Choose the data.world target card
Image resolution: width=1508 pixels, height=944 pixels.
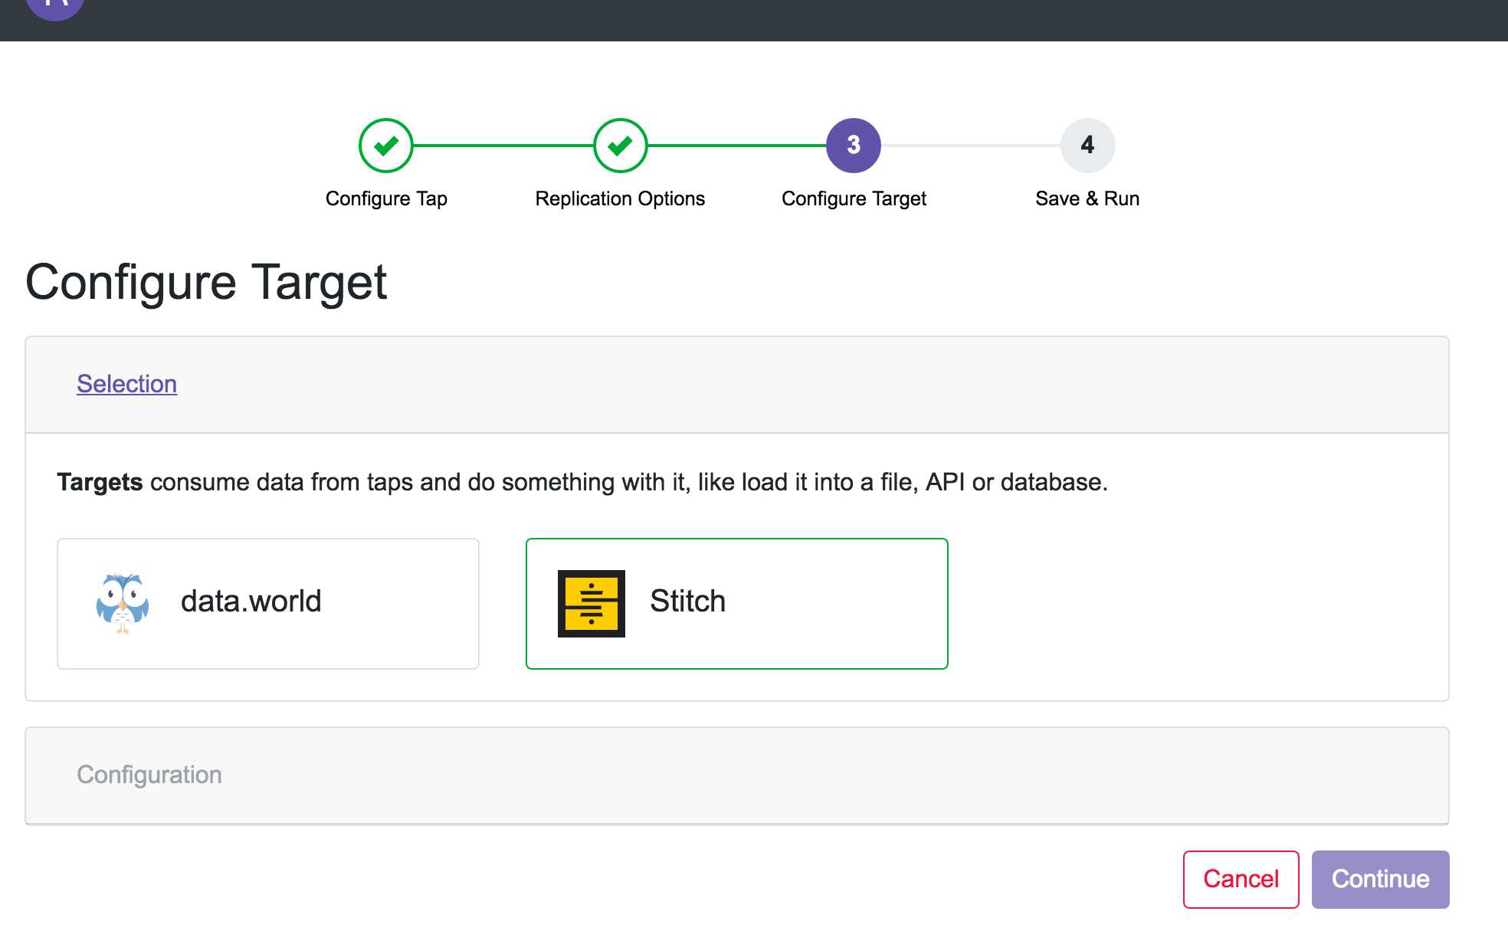tap(268, 604)
